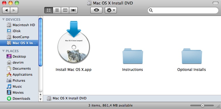
Task: Click the yellow minimize window button
Action: tap(11, 3)
